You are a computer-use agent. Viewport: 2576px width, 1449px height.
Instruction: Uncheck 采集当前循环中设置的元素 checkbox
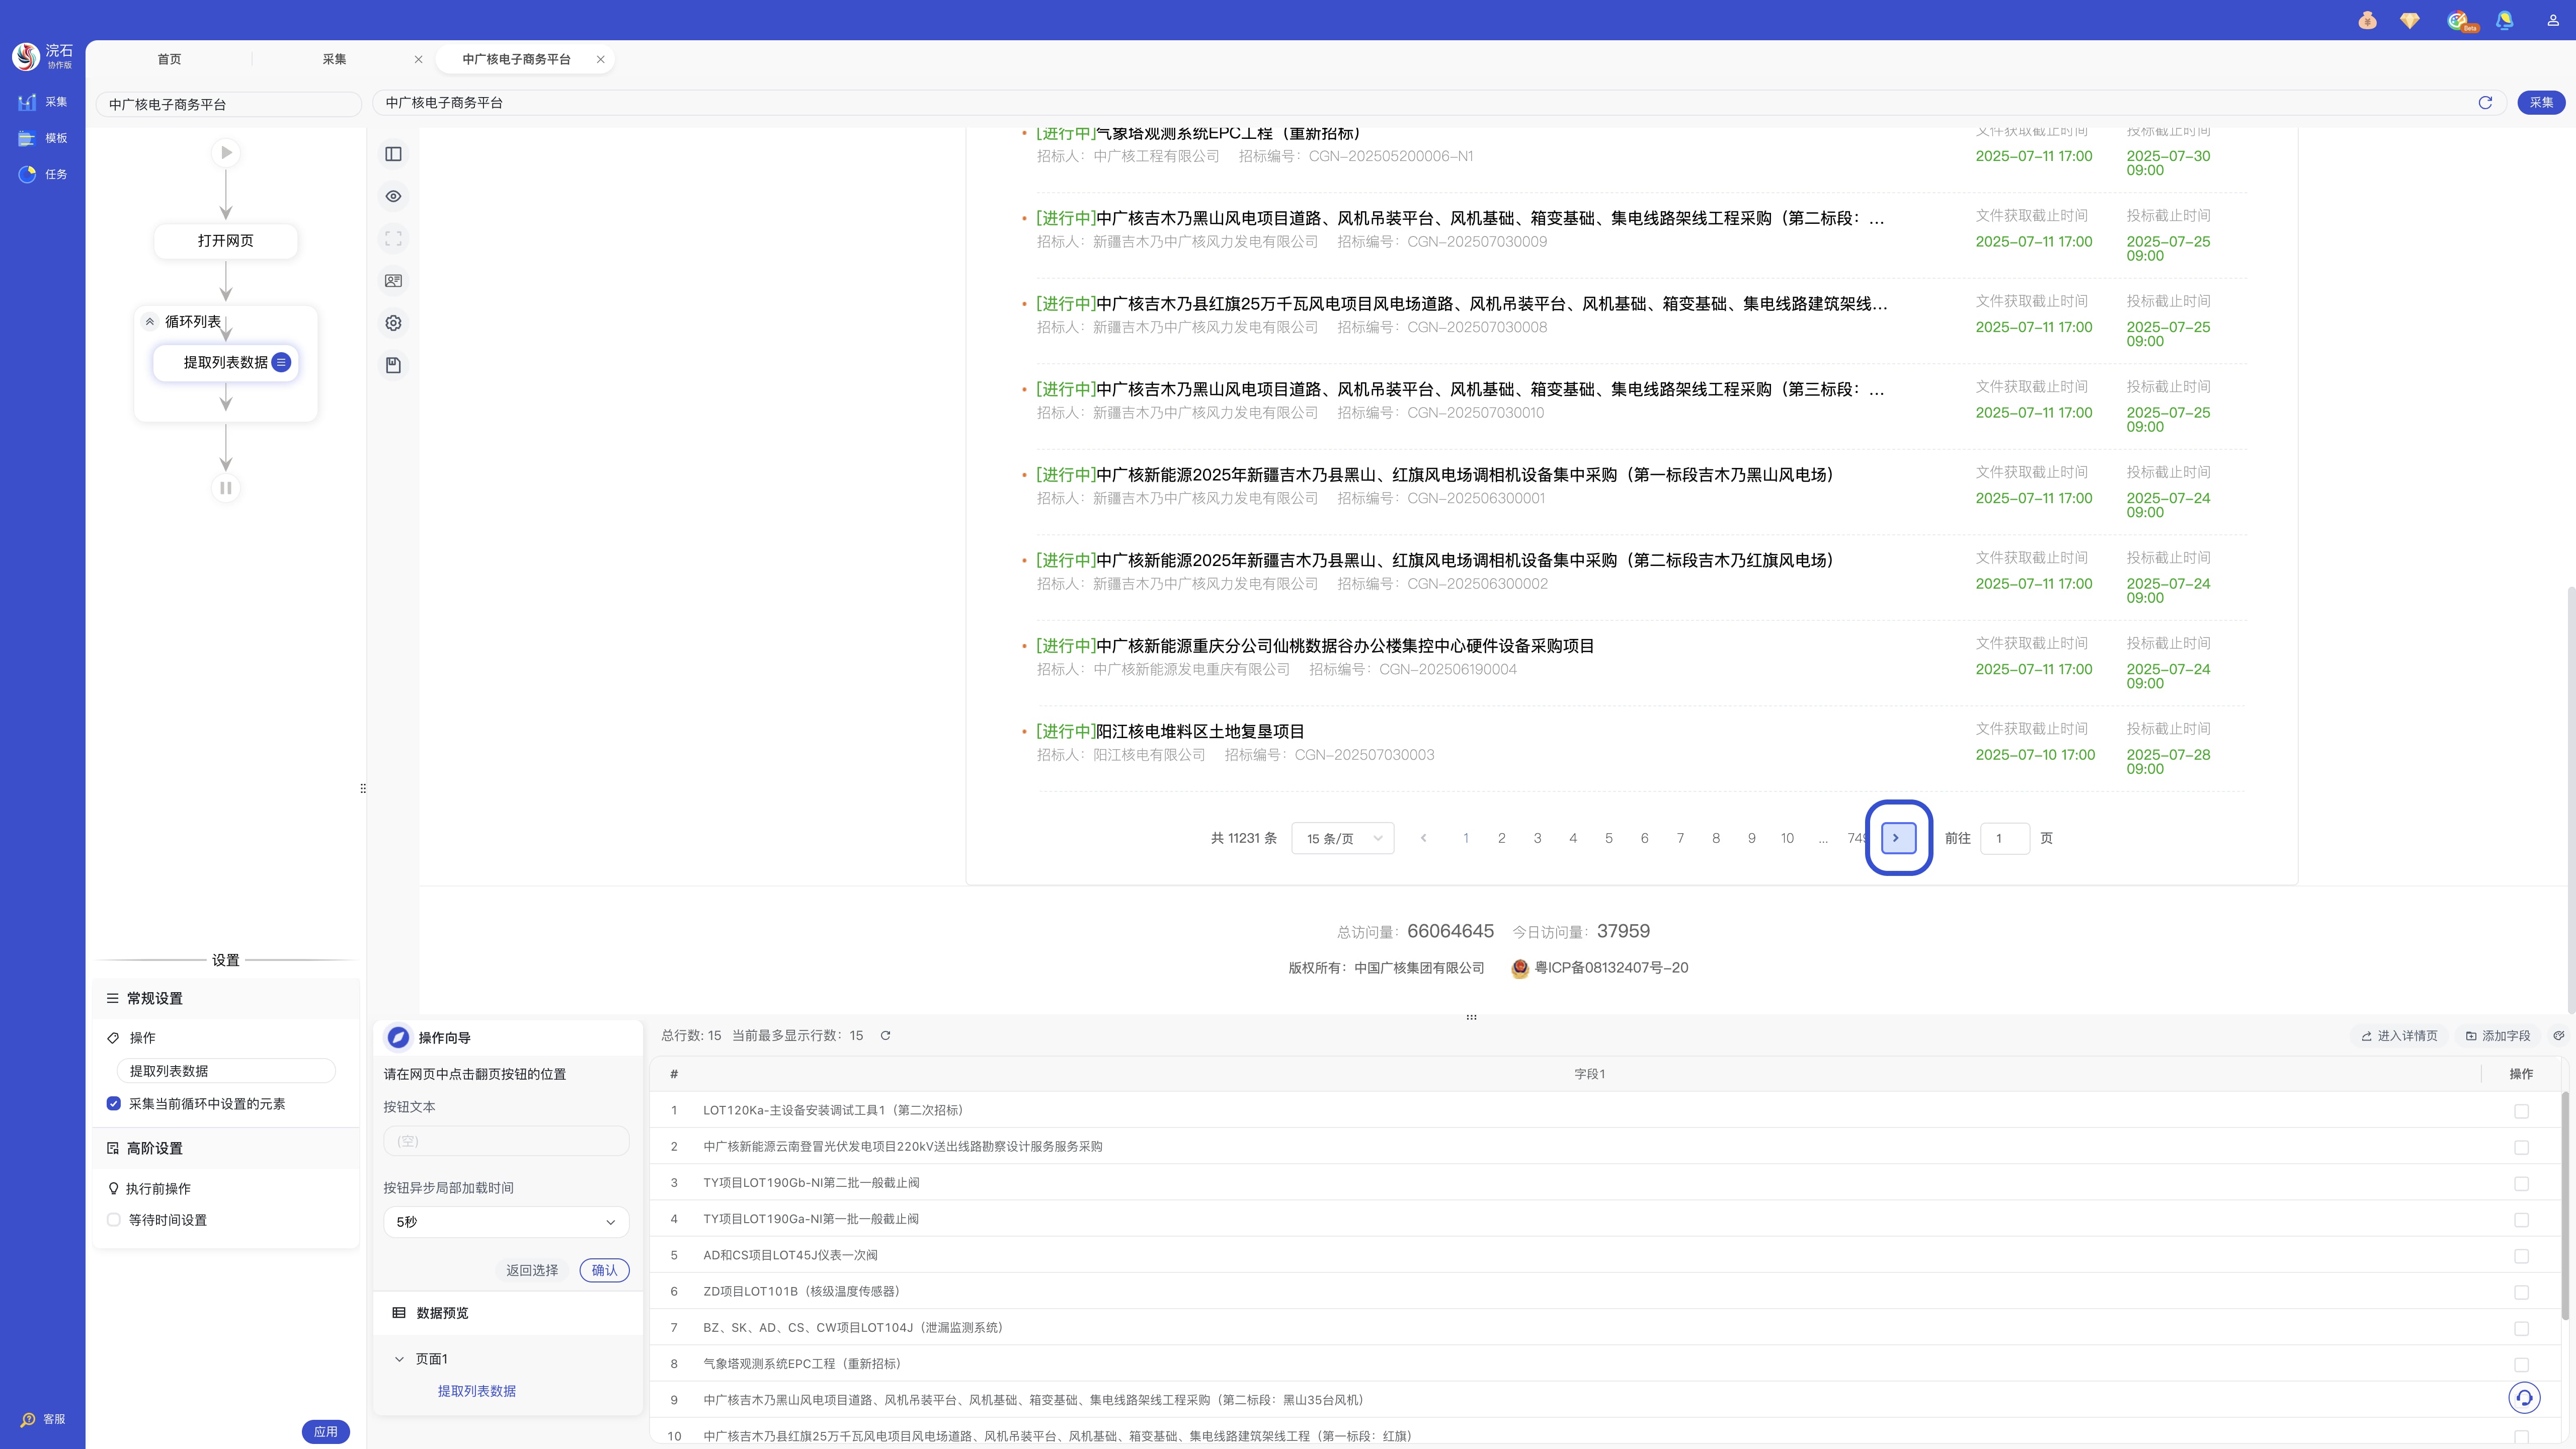114,1104
